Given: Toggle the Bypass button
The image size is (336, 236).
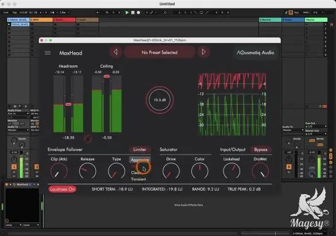Looking at the screenshot, I should (261, 149).
